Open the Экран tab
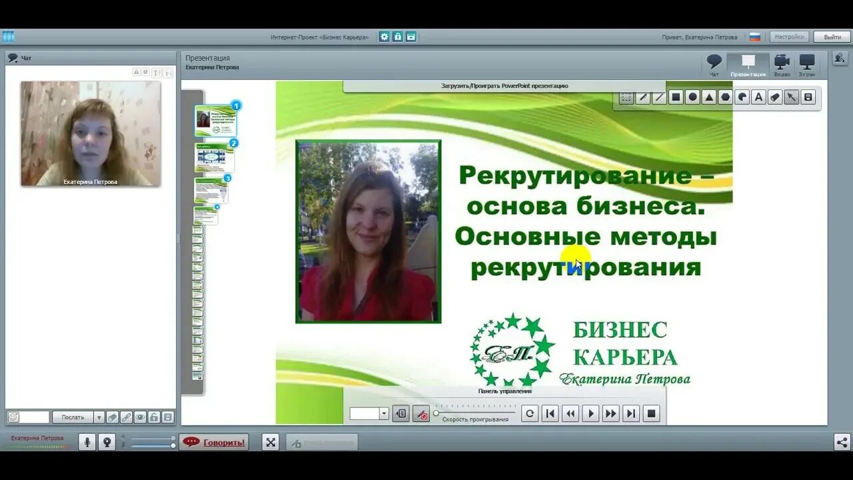The height and width of the screenshot is (480, 853). pos(807,65)
